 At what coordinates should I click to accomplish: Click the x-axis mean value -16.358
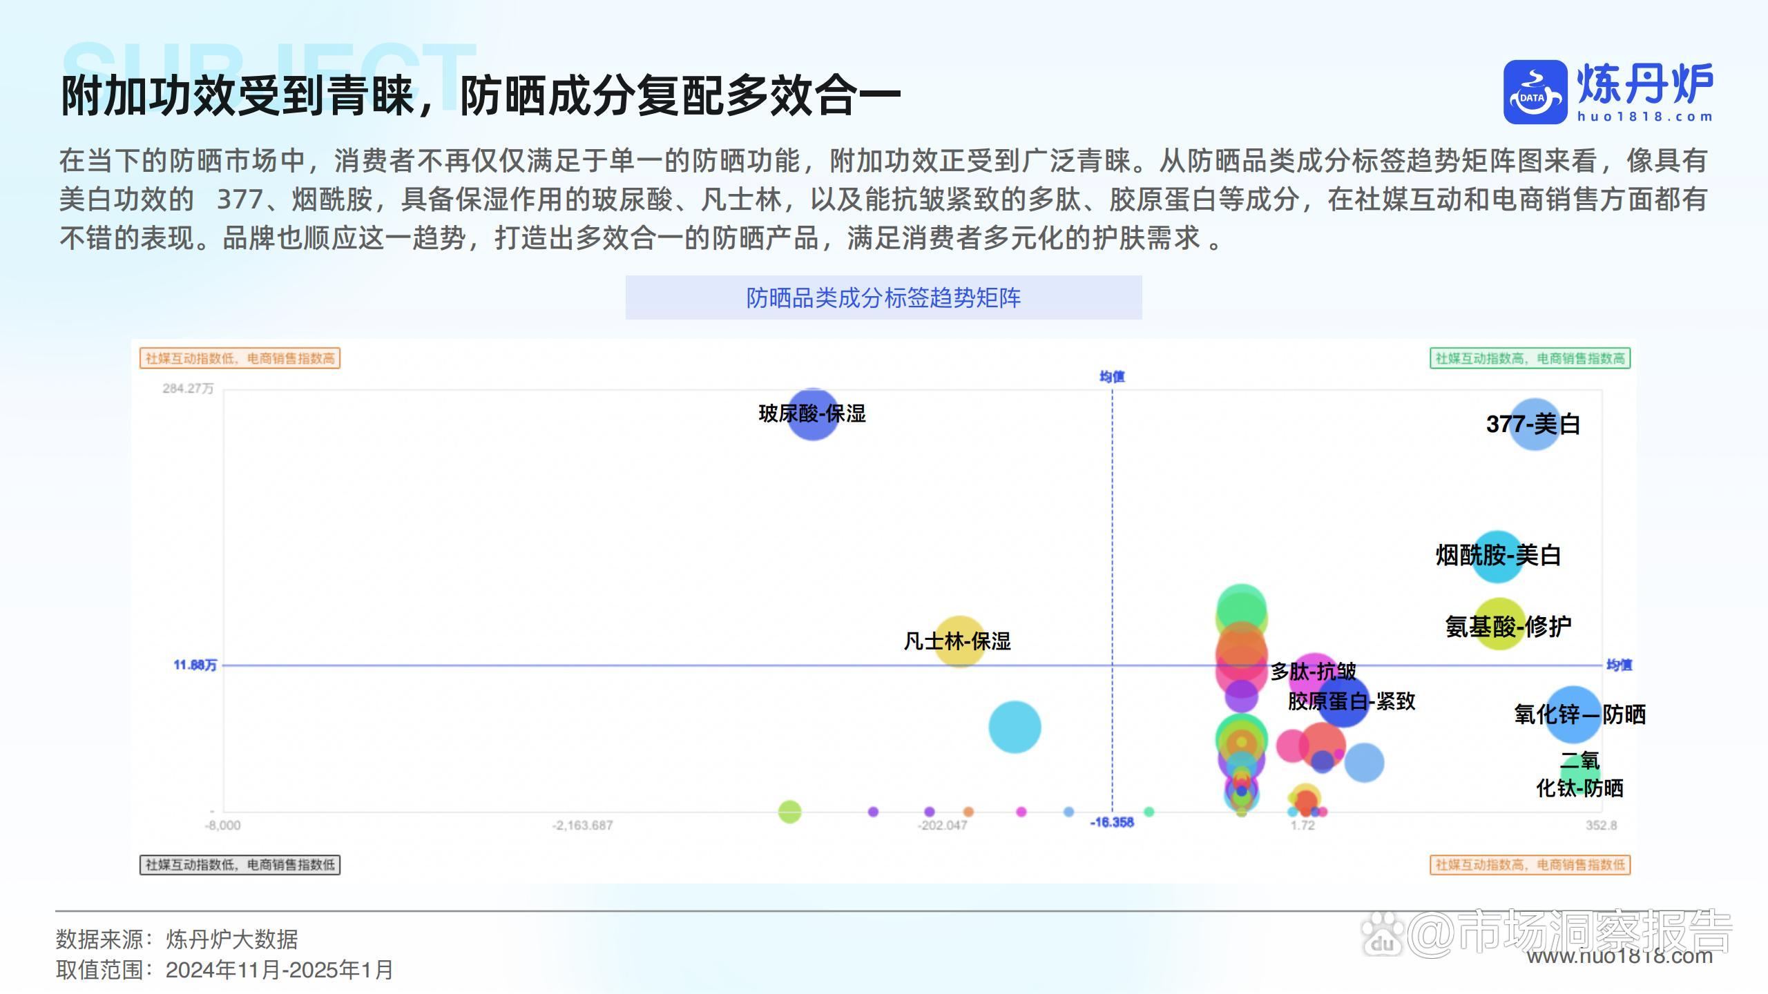1112,822
